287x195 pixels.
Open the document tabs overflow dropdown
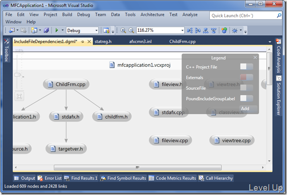tap(270, 42)
